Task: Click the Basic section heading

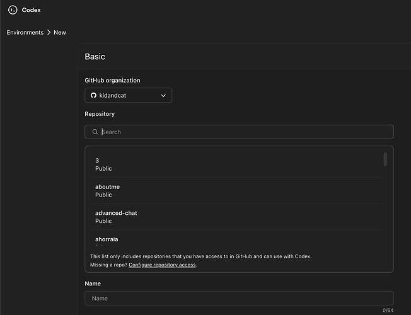Action: click(x=95, y=57)
